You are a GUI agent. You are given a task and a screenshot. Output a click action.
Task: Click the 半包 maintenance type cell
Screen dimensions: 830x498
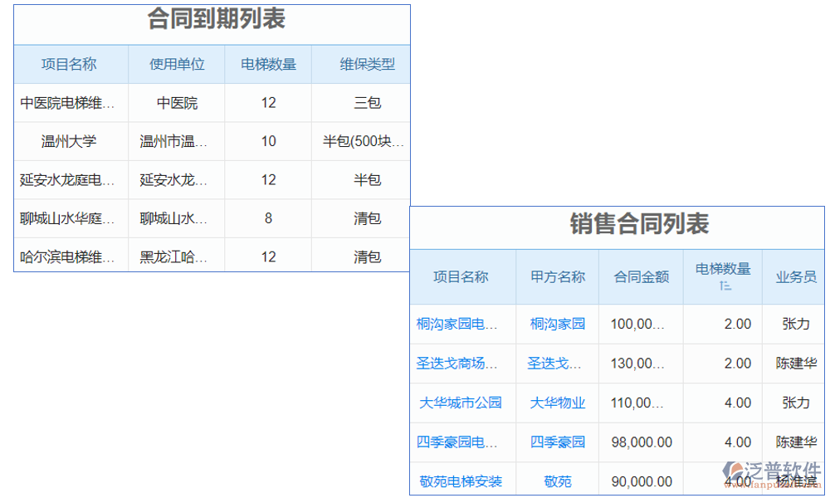tap(360, 179)
